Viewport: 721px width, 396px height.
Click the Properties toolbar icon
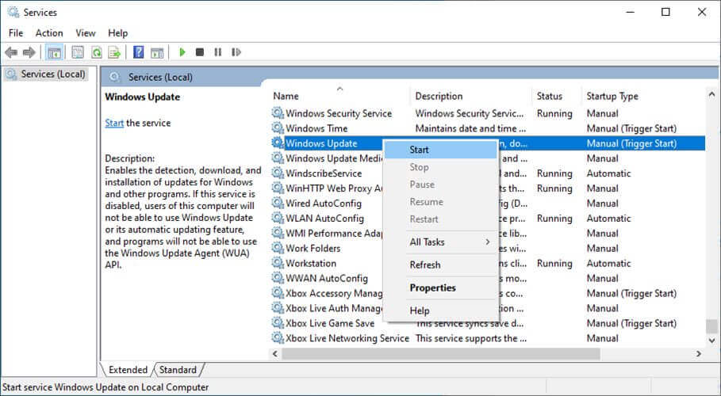(78, 52)
